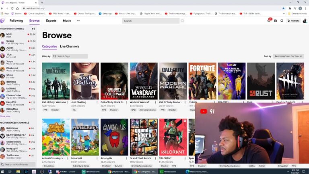This screenshot has height=174, width=309.
Task: Click the IRL tag under Just Chatting
Action: [x=74, y=110]
